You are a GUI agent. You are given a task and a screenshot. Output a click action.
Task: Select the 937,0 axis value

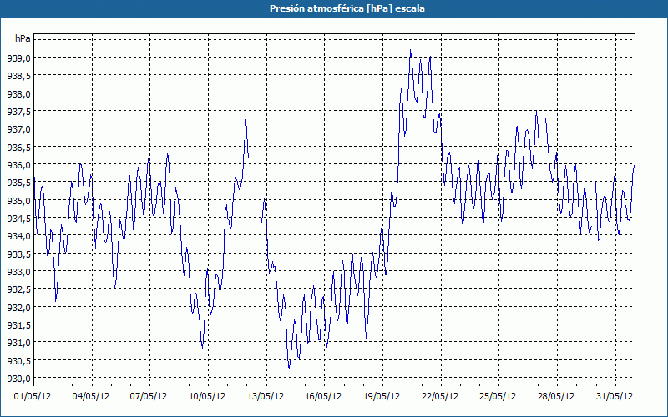coord(18,129)
